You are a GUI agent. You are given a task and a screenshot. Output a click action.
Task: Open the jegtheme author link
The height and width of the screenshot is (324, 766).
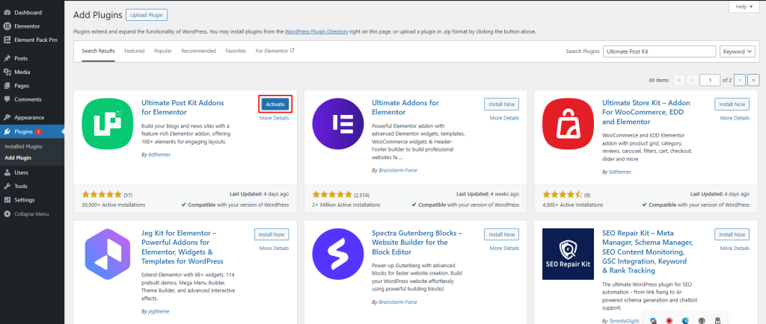159,311
